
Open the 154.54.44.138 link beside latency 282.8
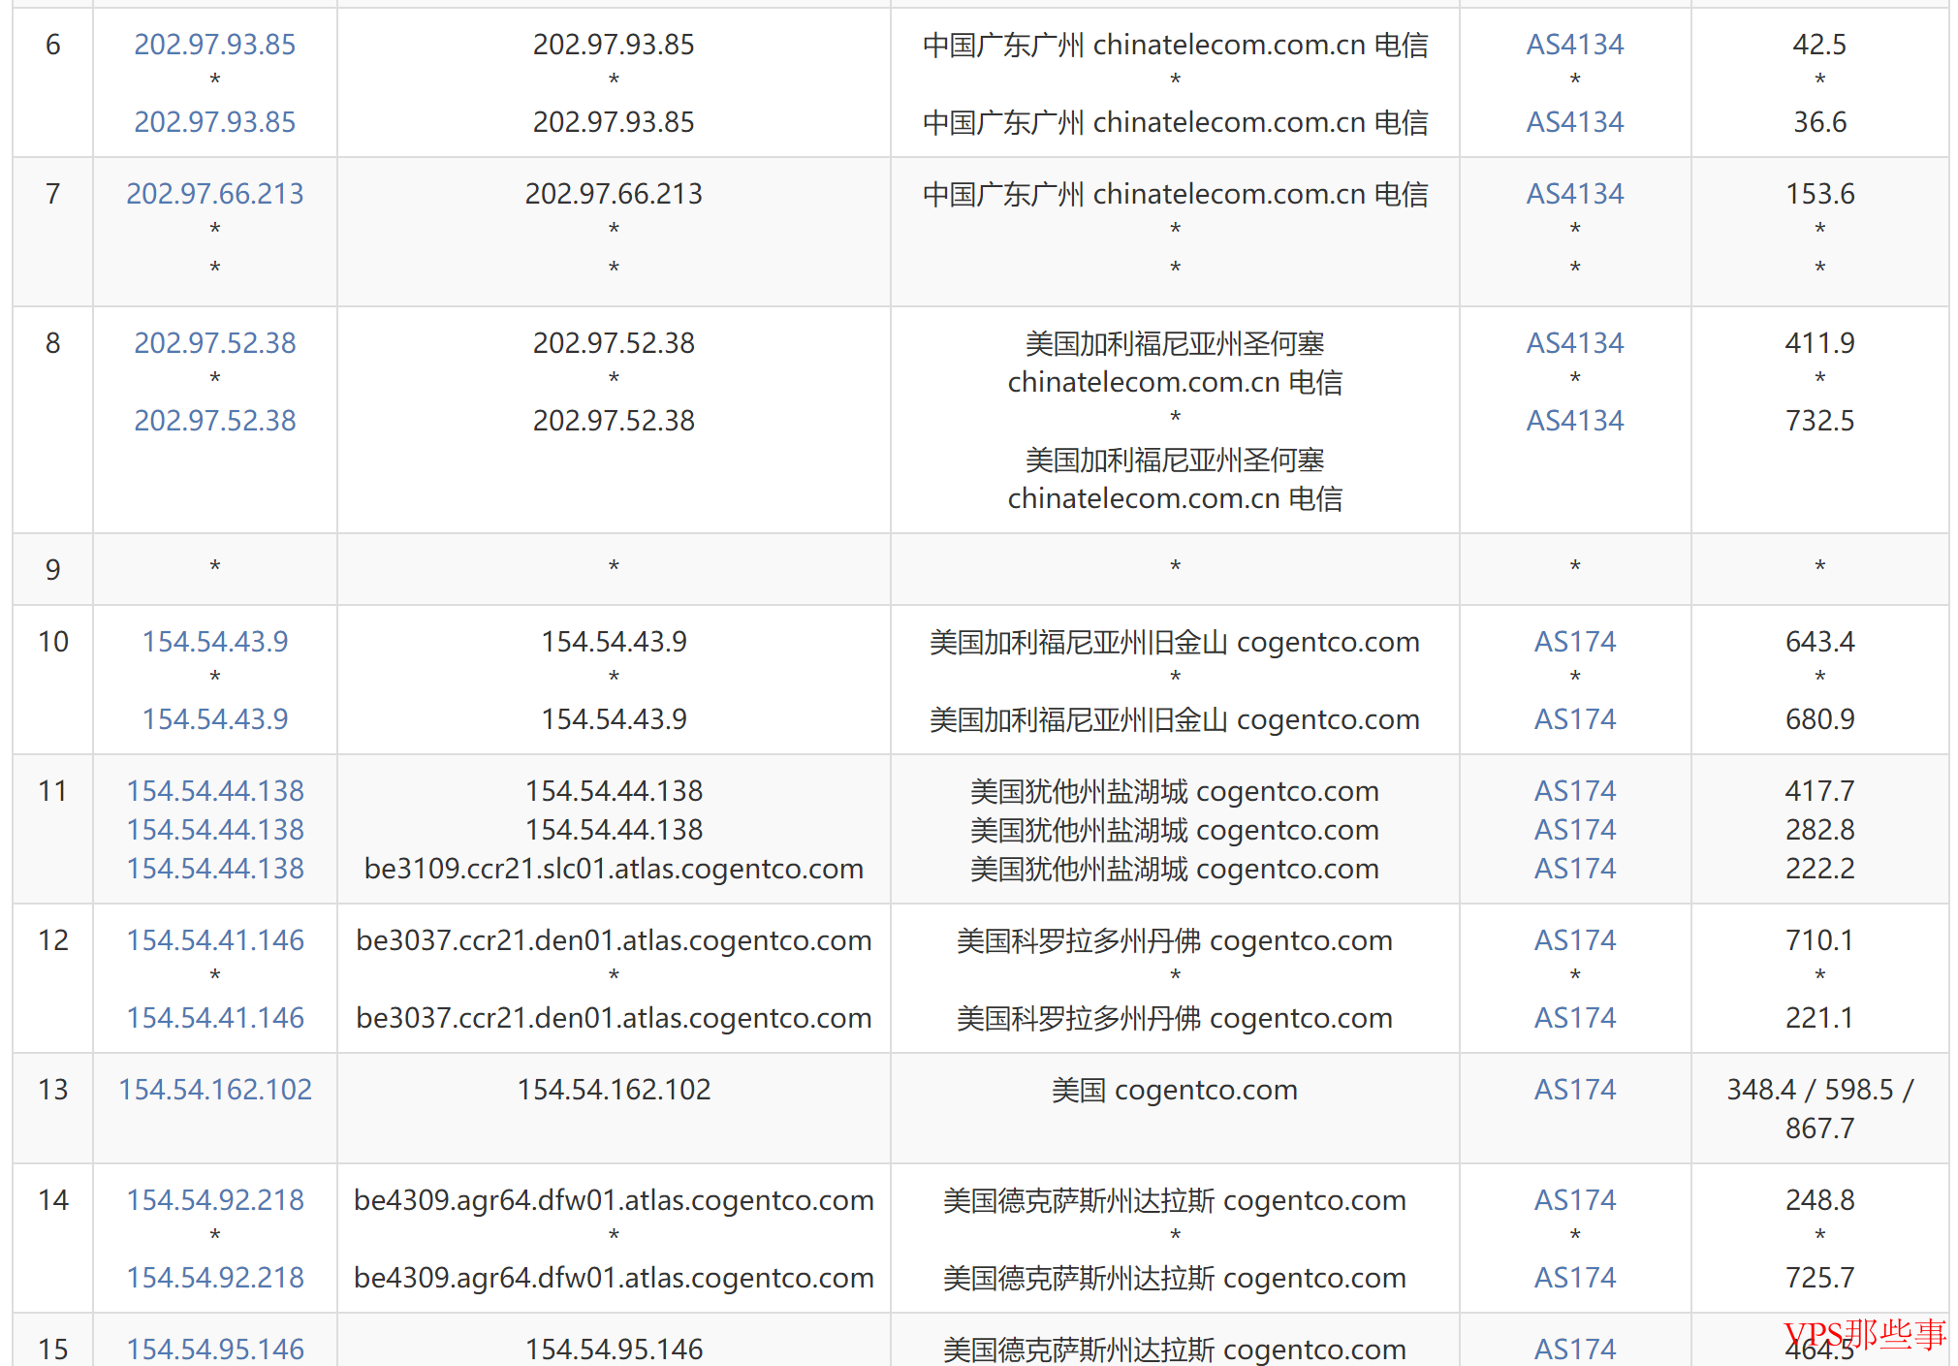pyautogui.click(x=215, y=830)
